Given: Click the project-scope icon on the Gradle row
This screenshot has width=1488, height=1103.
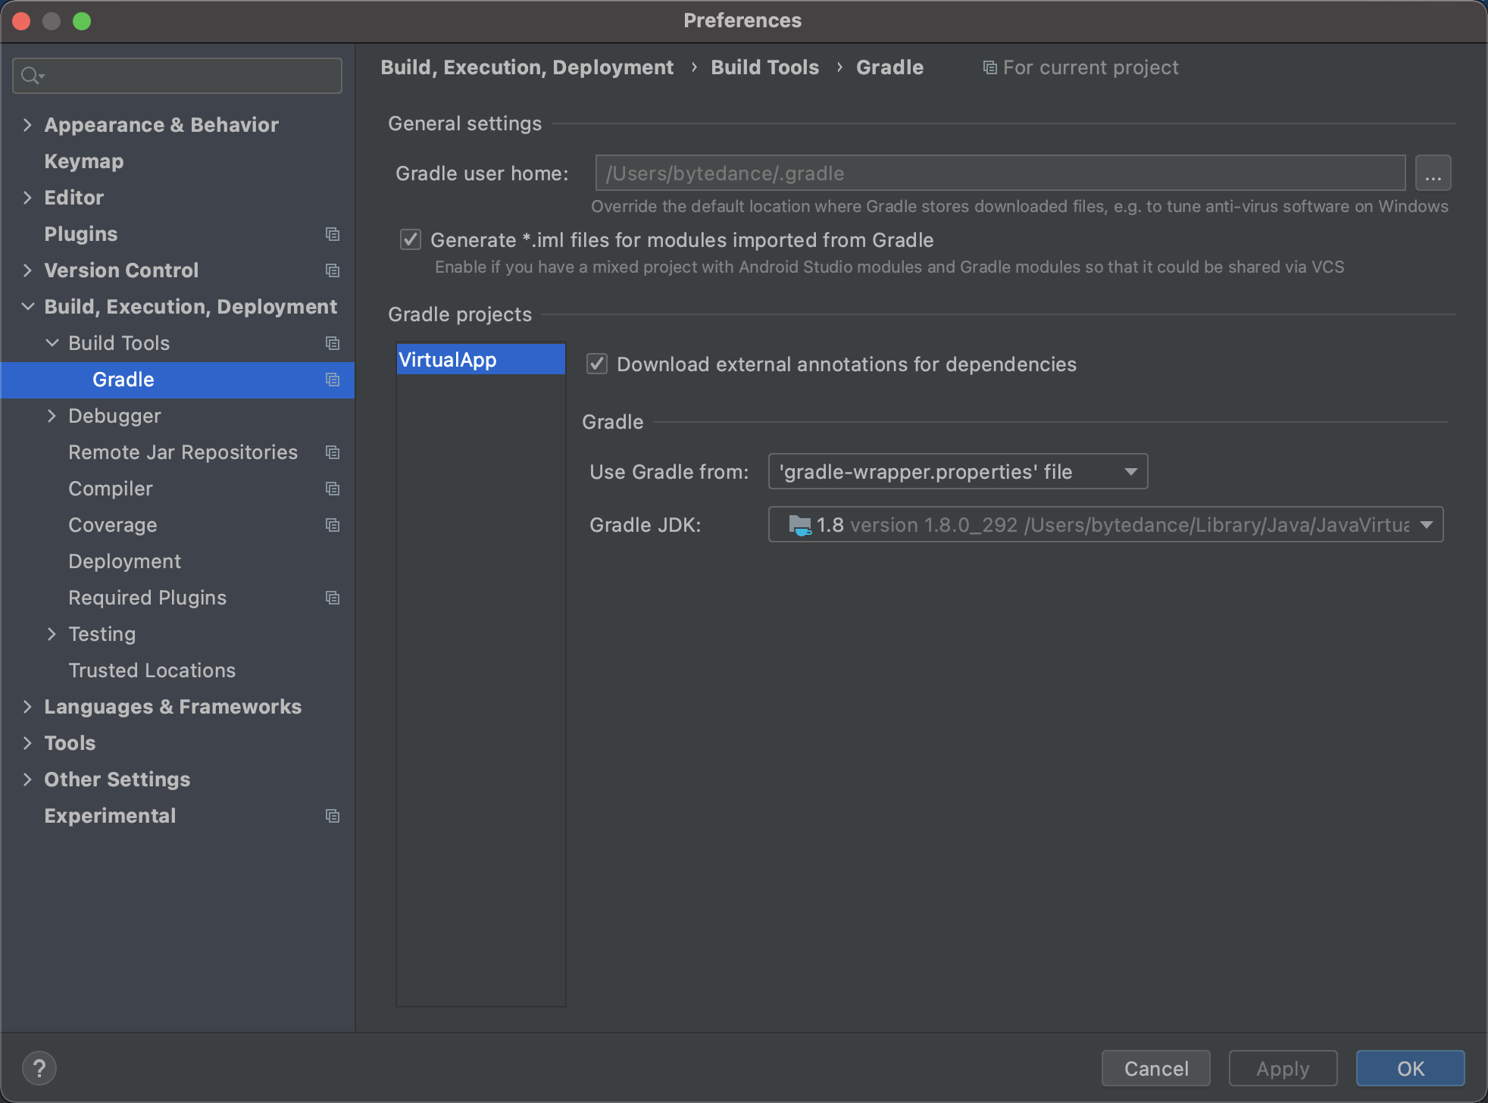Looking at the screenshot, I should coord(332,380).
